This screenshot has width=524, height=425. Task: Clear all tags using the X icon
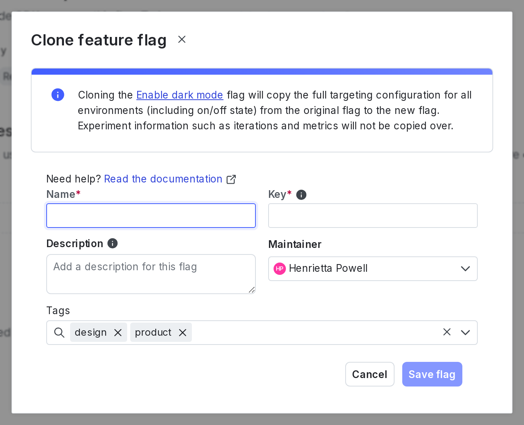click(447, 332)
